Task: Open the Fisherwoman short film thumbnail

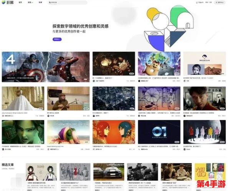Action: tap(68, 132)
